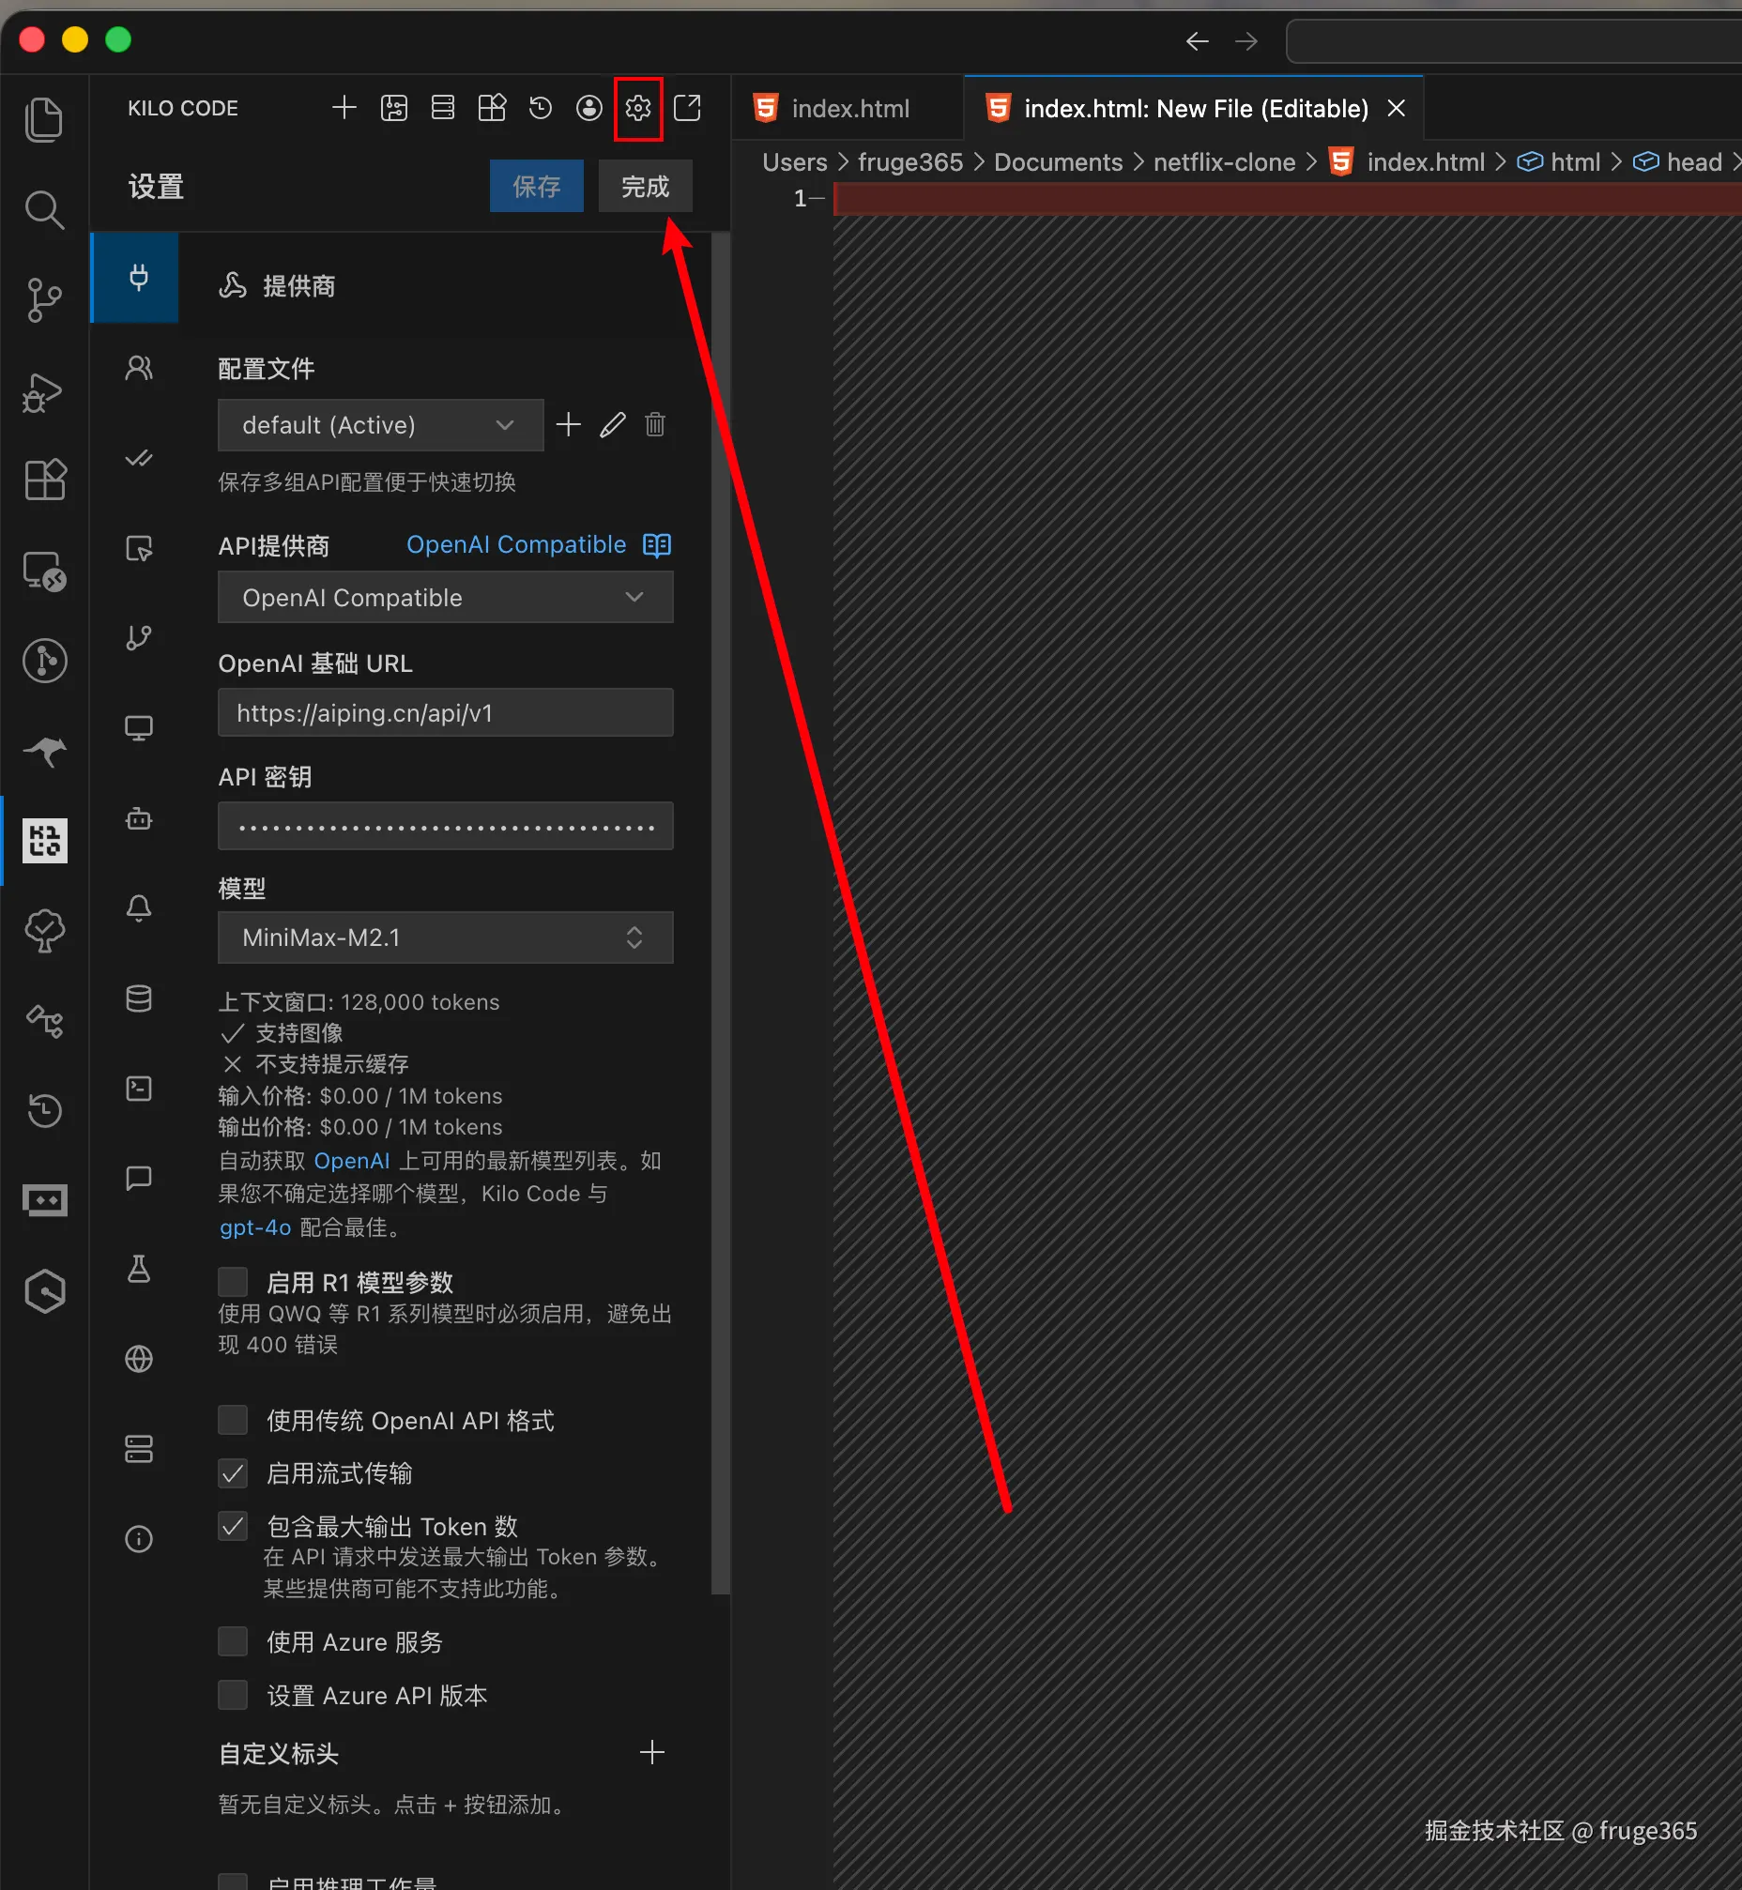
Task: Click Documents in the breadcrumb path
Action: (x=1058, y=162)
